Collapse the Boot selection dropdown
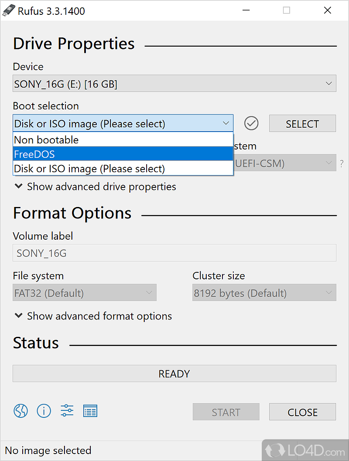 [x=123, y=123]
